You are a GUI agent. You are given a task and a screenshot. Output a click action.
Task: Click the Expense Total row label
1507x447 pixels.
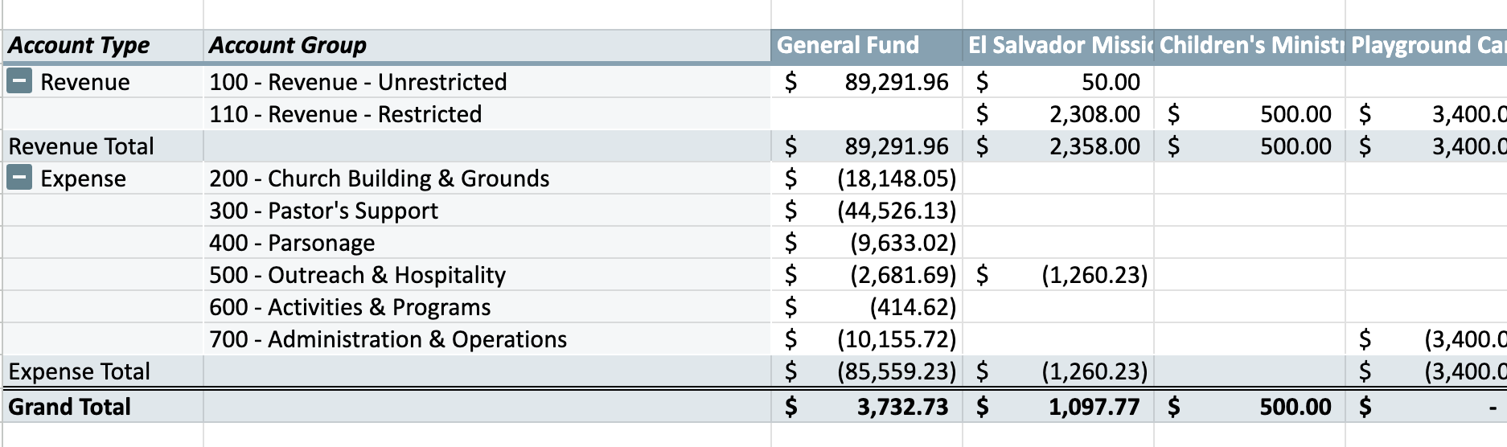point(79,371)
